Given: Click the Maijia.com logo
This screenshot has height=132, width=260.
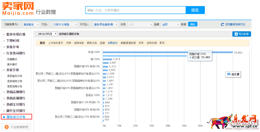Looking at the screenshot, I should coord(18,8).
